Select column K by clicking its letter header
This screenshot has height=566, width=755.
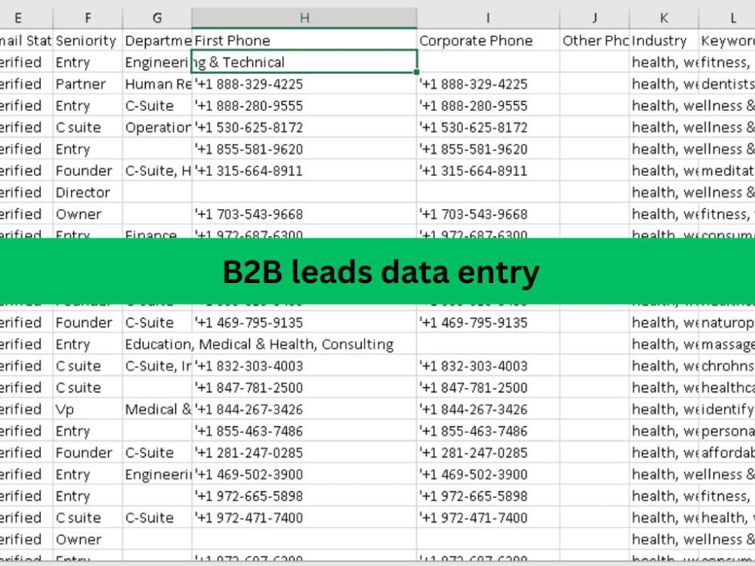pyautogui.click(x=663, y=17)
